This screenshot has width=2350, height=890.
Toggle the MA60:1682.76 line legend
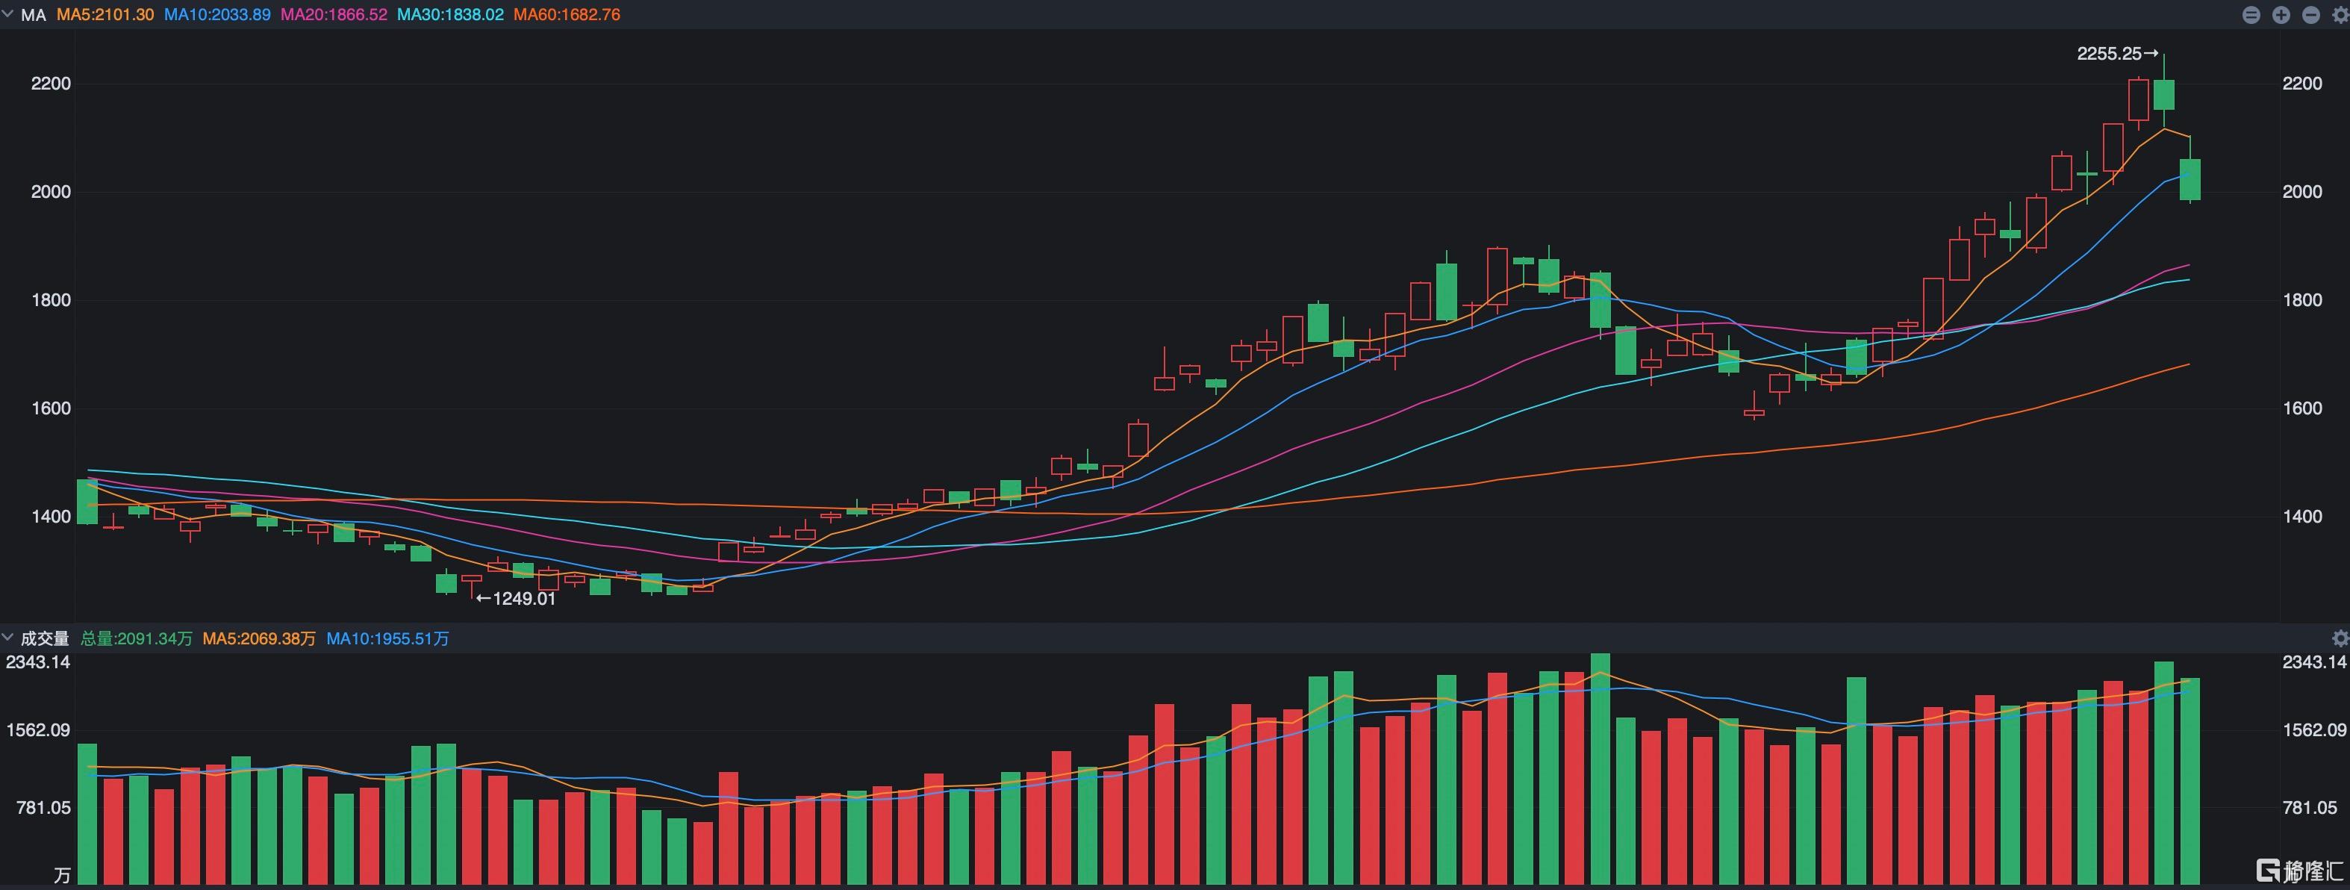567,15
